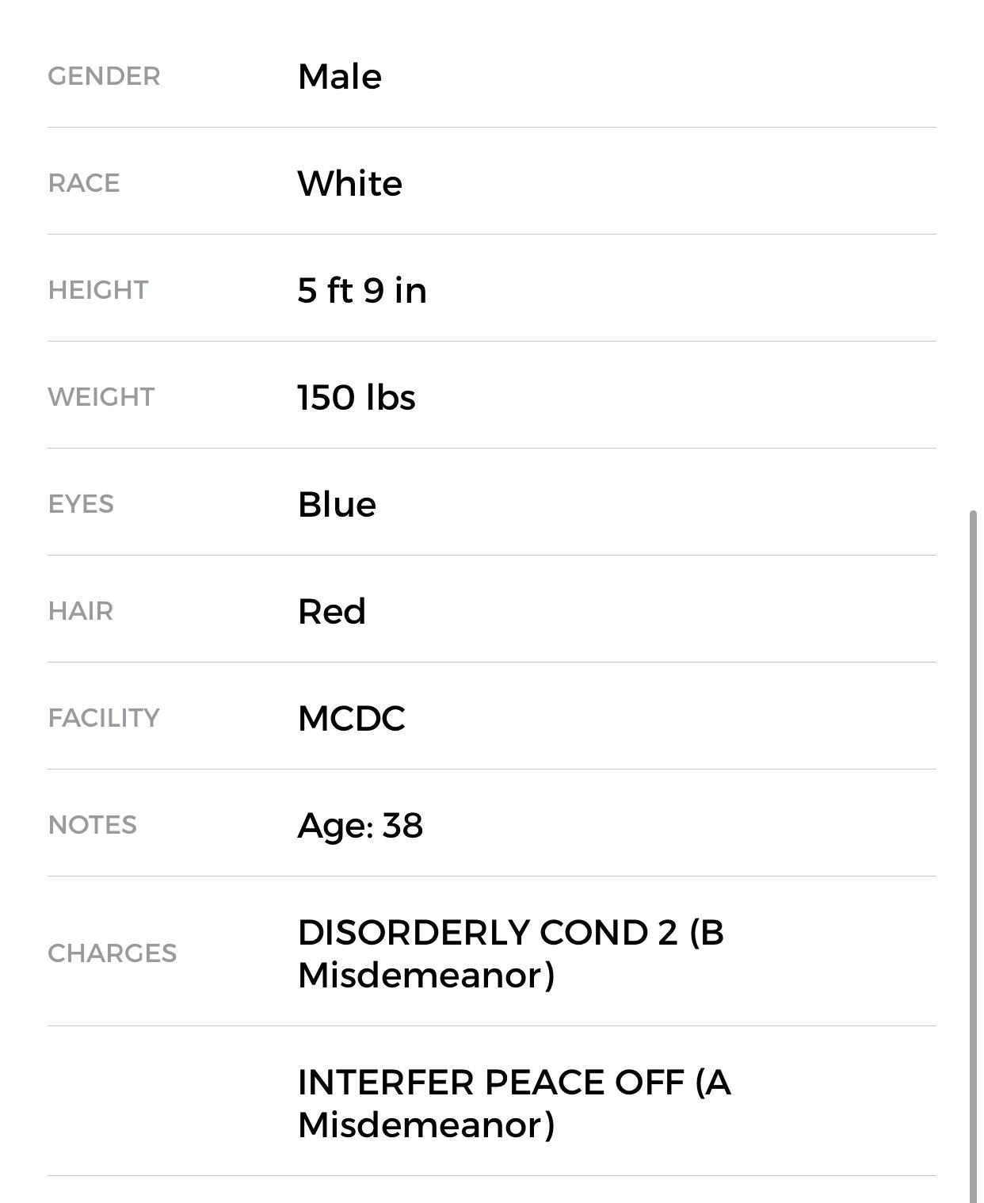
Task: Click the FACILITY field label
Action: click(x=104, y=719)
